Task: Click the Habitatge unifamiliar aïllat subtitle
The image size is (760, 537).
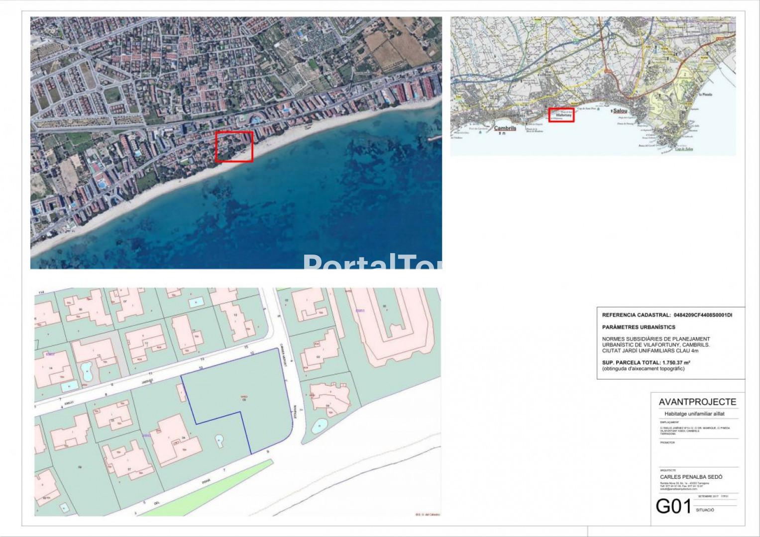Action: click(x=694, y=414)
